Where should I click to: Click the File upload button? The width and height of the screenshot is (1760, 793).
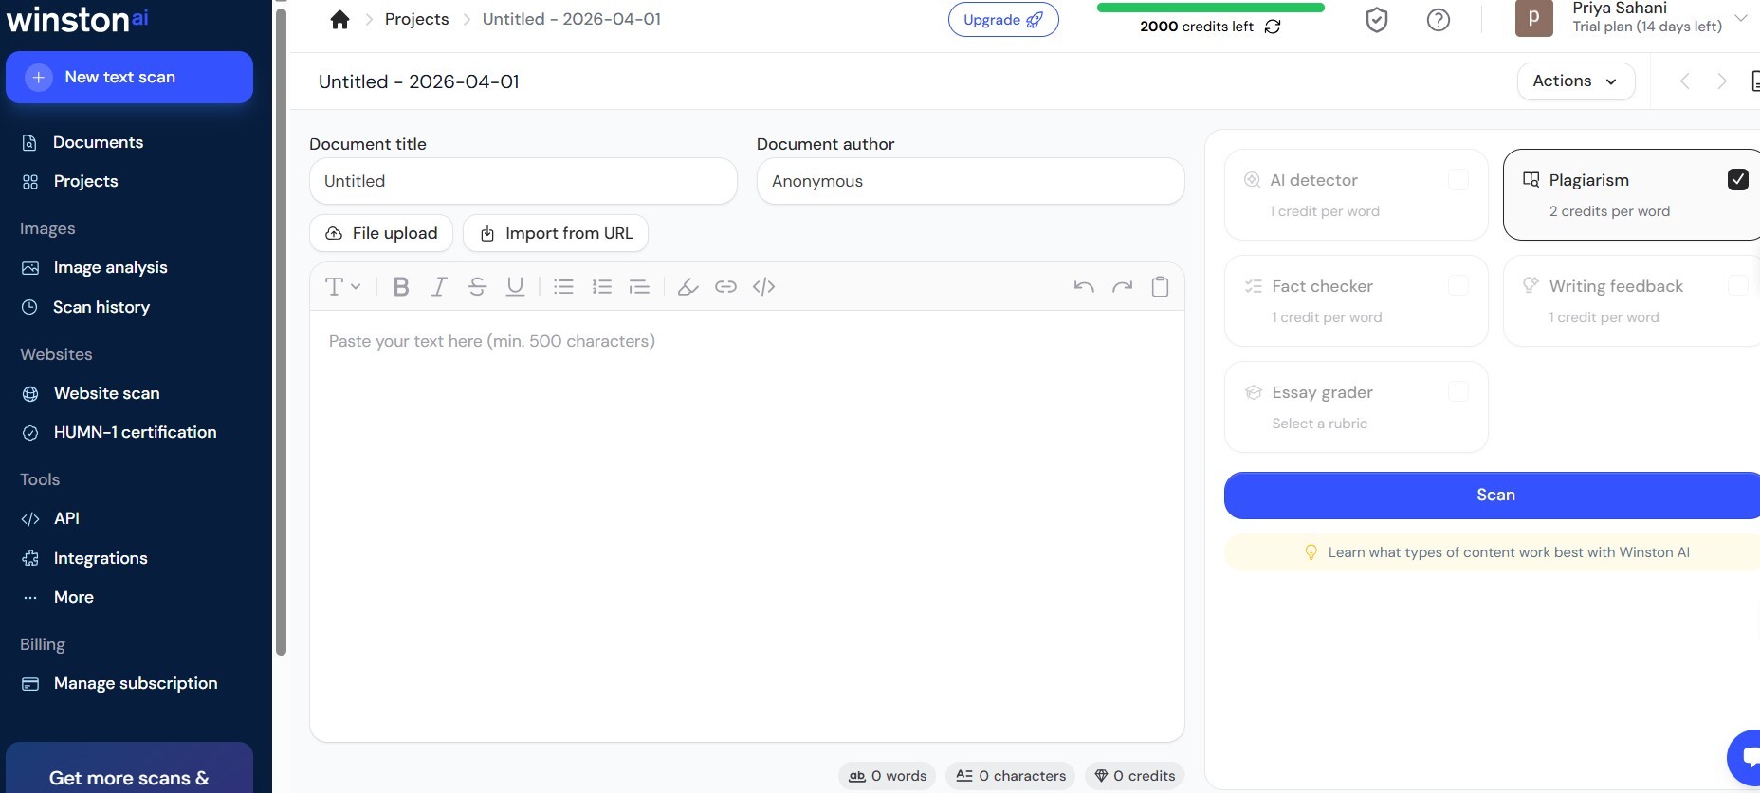pyautogui.click(x=381, y=233)
